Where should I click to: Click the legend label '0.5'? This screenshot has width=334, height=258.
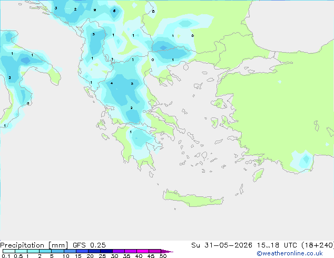click(18, 256)
